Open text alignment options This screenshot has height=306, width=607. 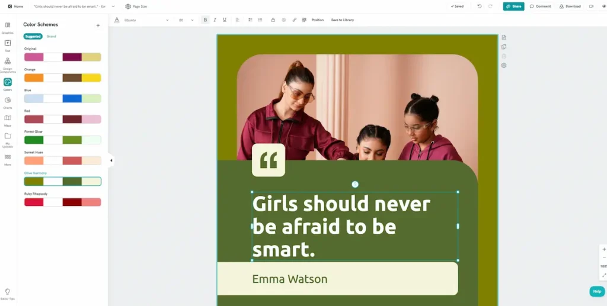[238, 20]
